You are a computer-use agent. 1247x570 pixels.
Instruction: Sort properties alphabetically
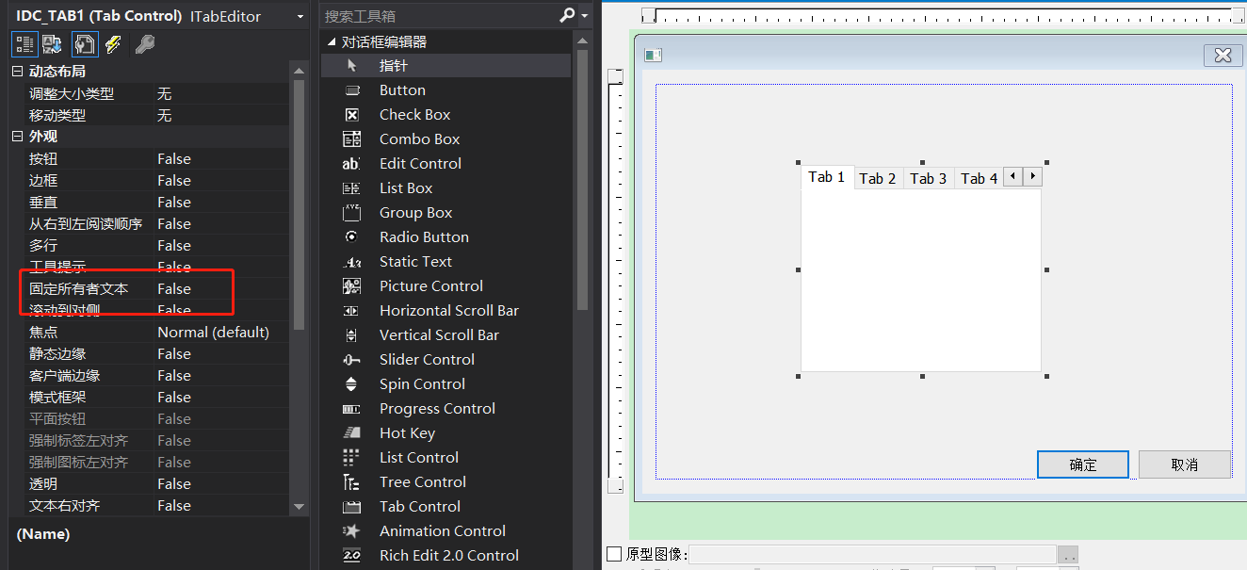pyautogui.click(x=52, y=44)
